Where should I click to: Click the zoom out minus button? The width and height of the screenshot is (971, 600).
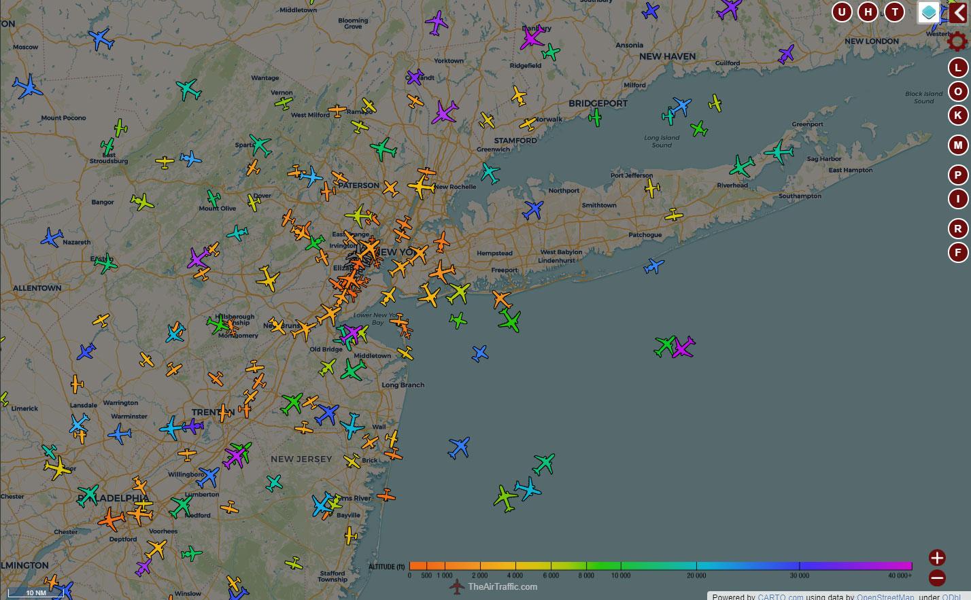point(937,578)
